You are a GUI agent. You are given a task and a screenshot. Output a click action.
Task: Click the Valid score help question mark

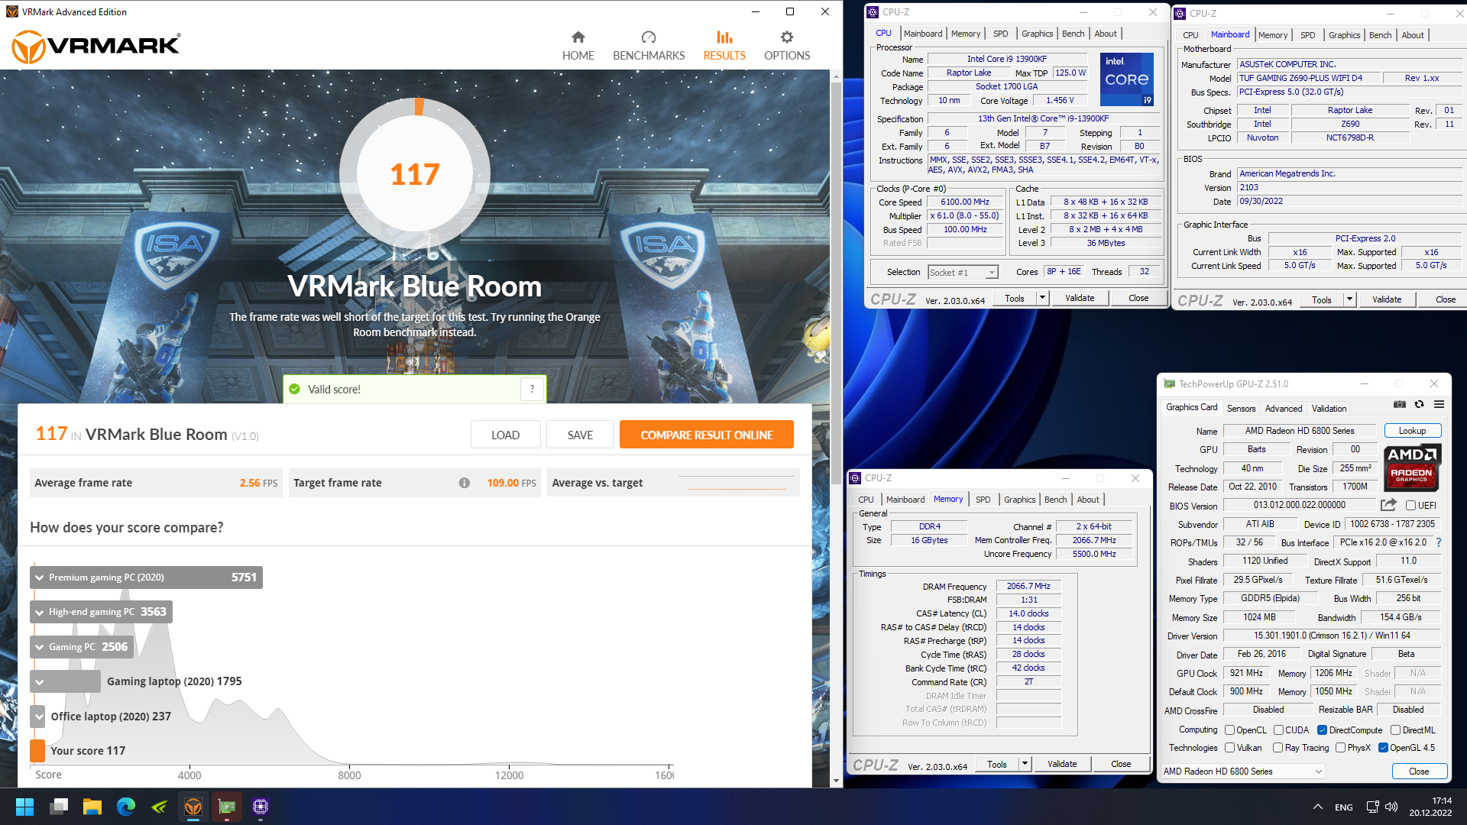(533, 389)
